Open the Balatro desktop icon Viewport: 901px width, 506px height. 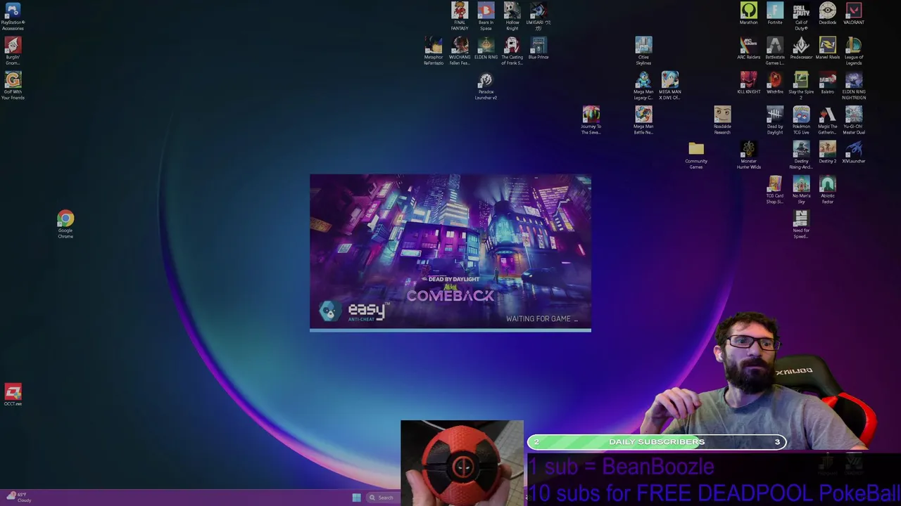click(x=828, y=83)
